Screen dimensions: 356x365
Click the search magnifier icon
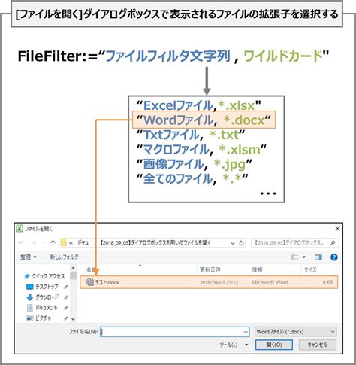click(x=333, y=243)
